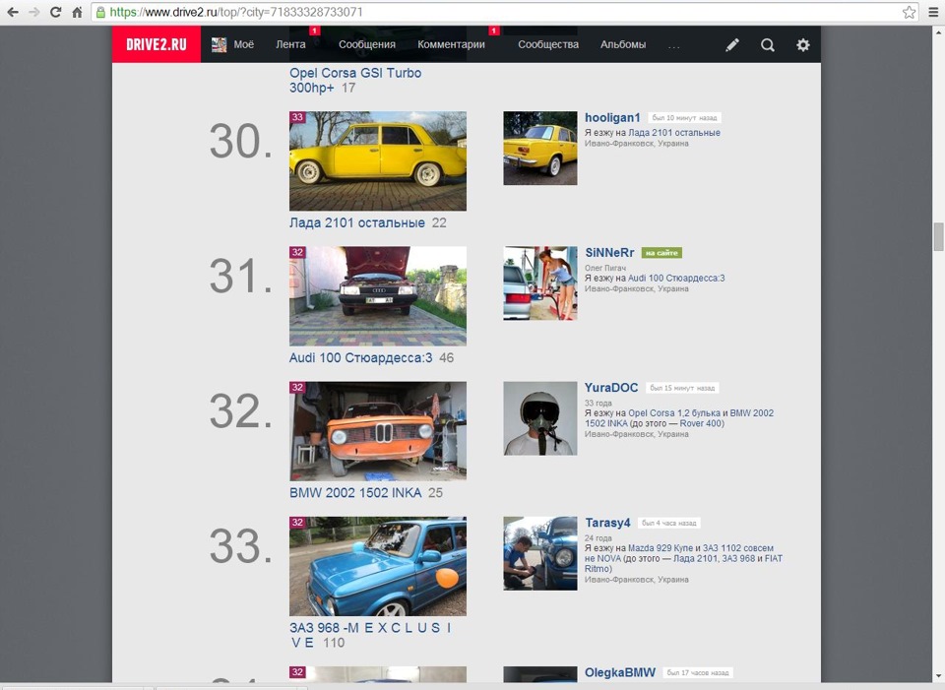Open FIAT Ritmo link under Tarasy4
This screenshot has height=690, width=945.
683,563
